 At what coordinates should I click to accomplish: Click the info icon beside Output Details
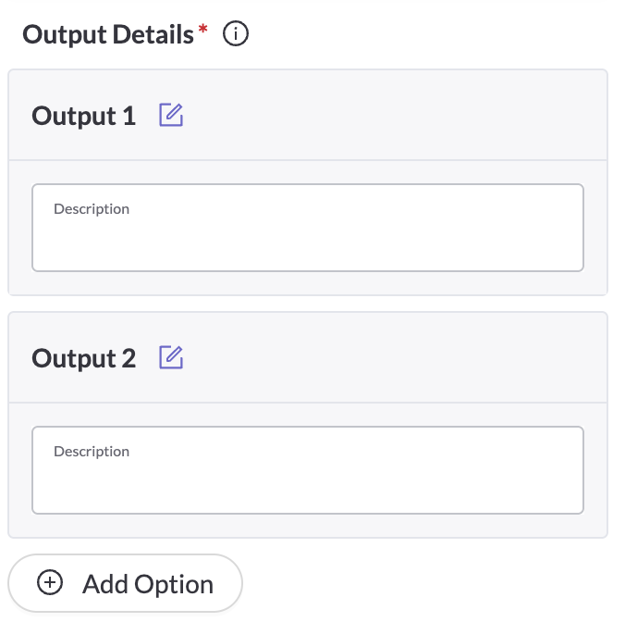[x=237, y=35]
